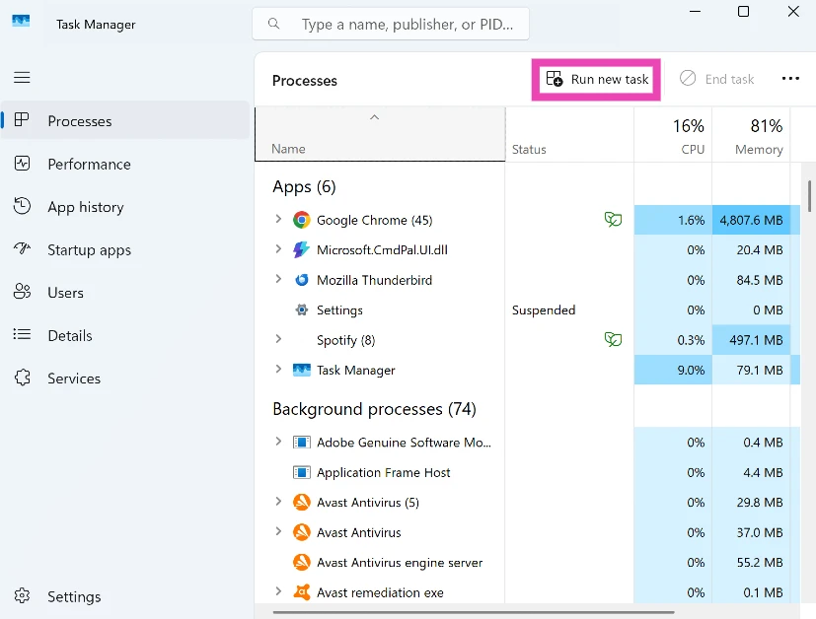
Task: Click the Microsoft.CmdPal.UI.dll icon
Action: pyautogui.click(x=302, y=250)
